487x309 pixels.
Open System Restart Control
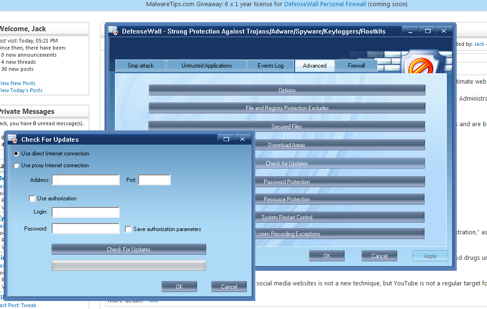(x=340, y=217)
